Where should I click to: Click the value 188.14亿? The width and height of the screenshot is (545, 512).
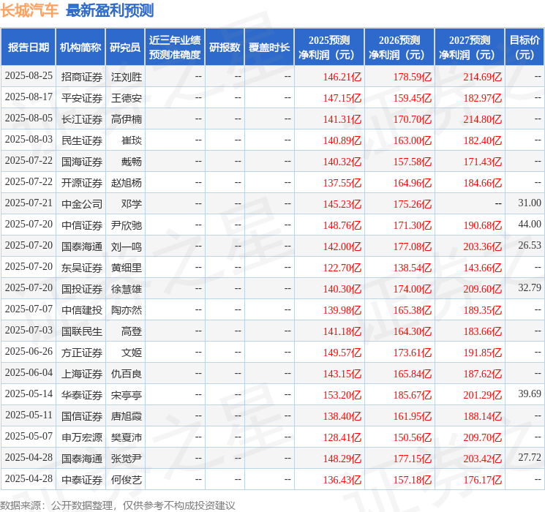click(482, 416)
